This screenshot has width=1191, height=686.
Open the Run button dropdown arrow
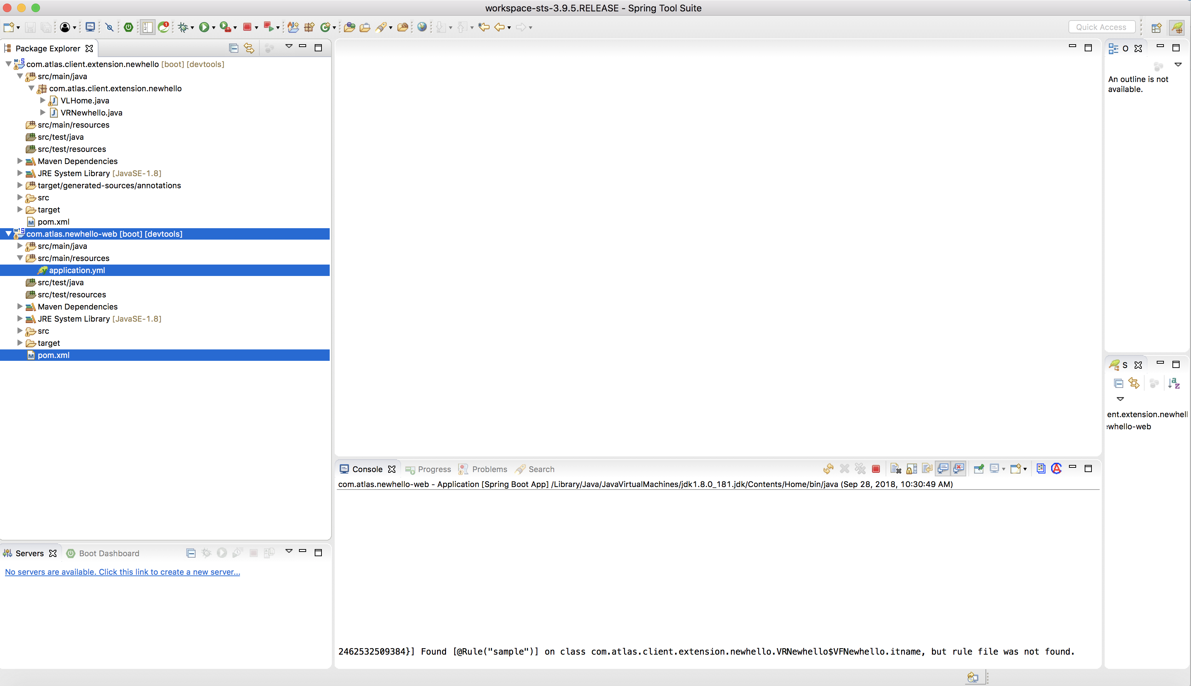click(x=214, y=28)
